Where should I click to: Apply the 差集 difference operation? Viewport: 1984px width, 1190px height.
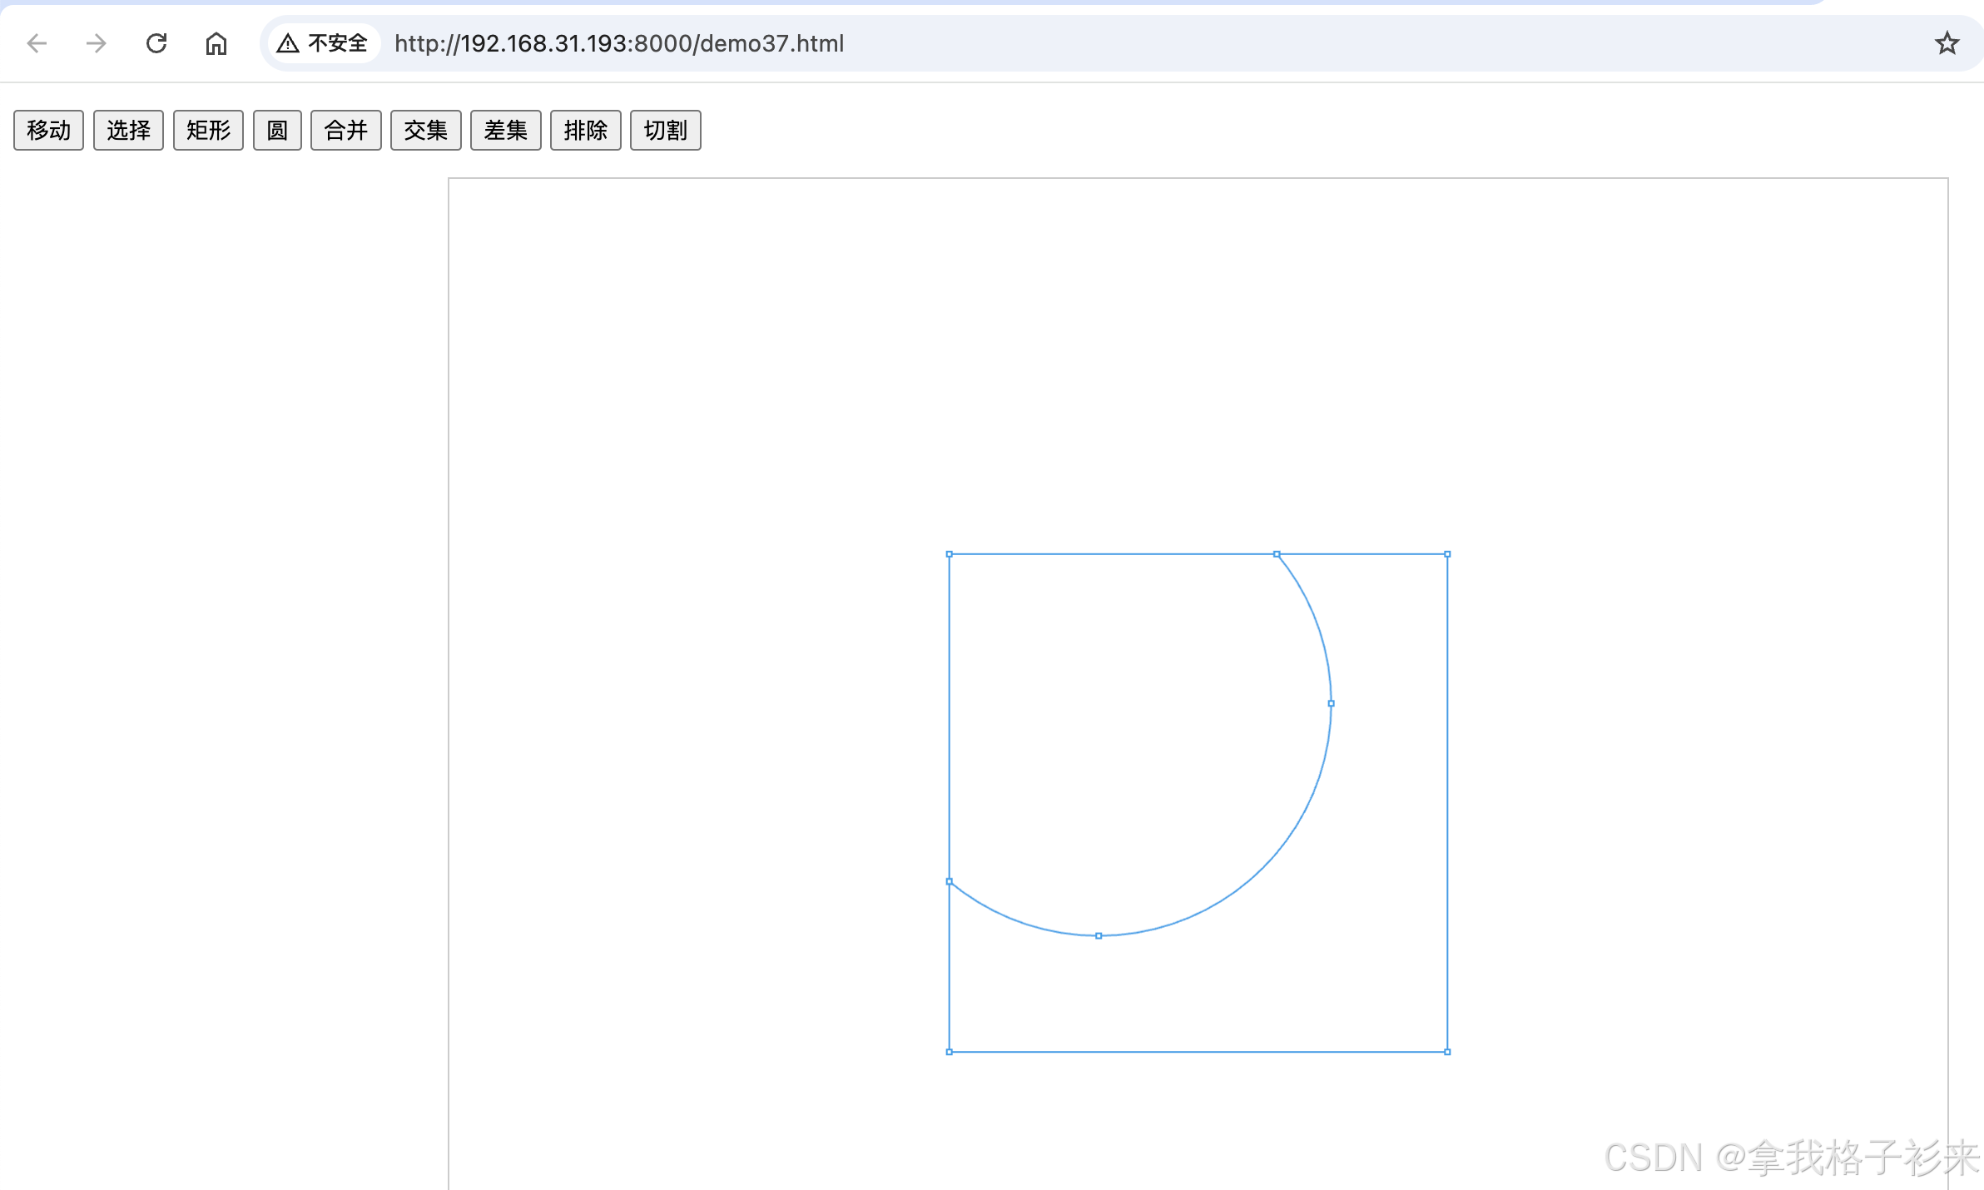[506, 130]
